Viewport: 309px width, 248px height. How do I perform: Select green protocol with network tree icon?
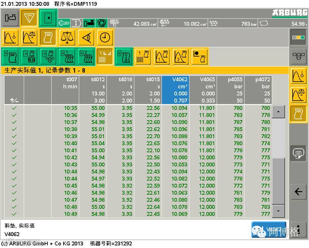[x=48, y=56]
